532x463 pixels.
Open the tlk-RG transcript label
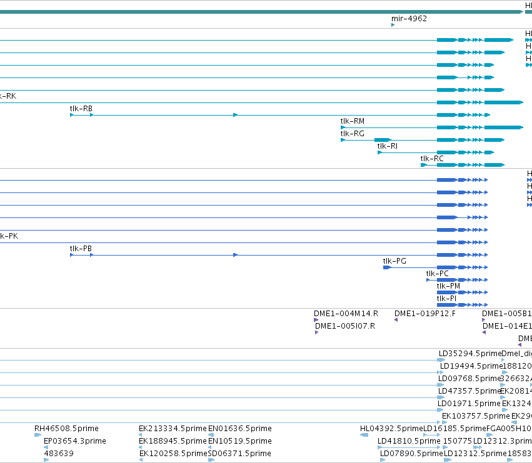pyautogui.click(x=352, y=134)
